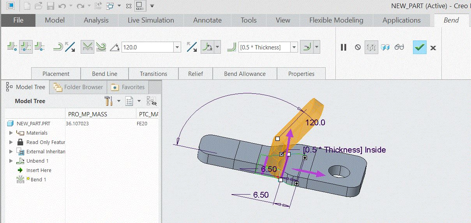471x223 pixels.
Task: Switch to Favorites navigator tab
Action: click(128, 87)
